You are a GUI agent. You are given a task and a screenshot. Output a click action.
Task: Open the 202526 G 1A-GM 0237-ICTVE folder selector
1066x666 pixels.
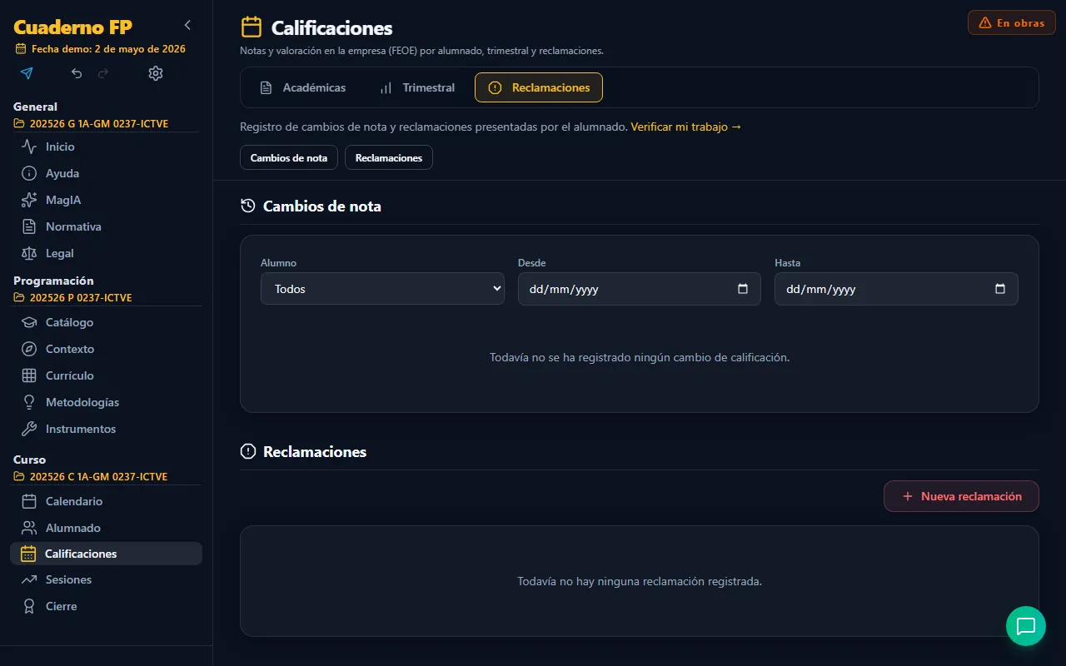tap(92, 124)
